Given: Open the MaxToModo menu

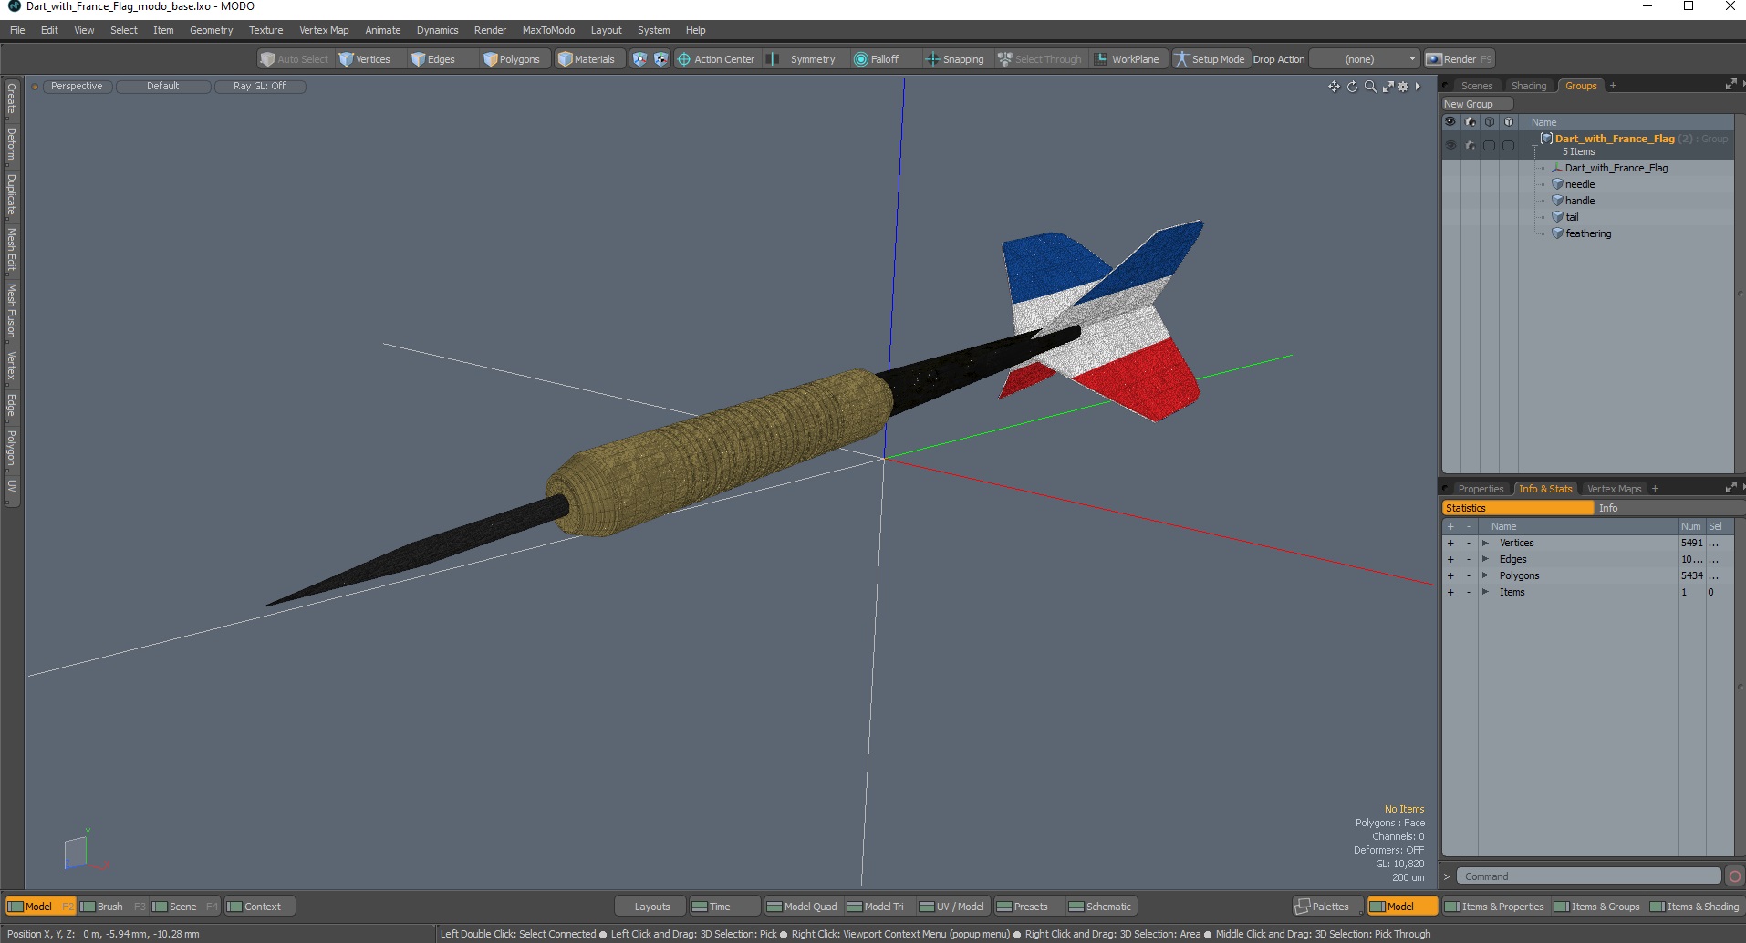Looking at the screenshot, I should coord(548,30).
